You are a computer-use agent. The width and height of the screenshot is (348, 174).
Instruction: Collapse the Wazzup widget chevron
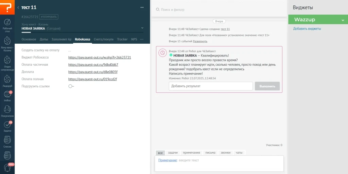click(x=343, y=20)
